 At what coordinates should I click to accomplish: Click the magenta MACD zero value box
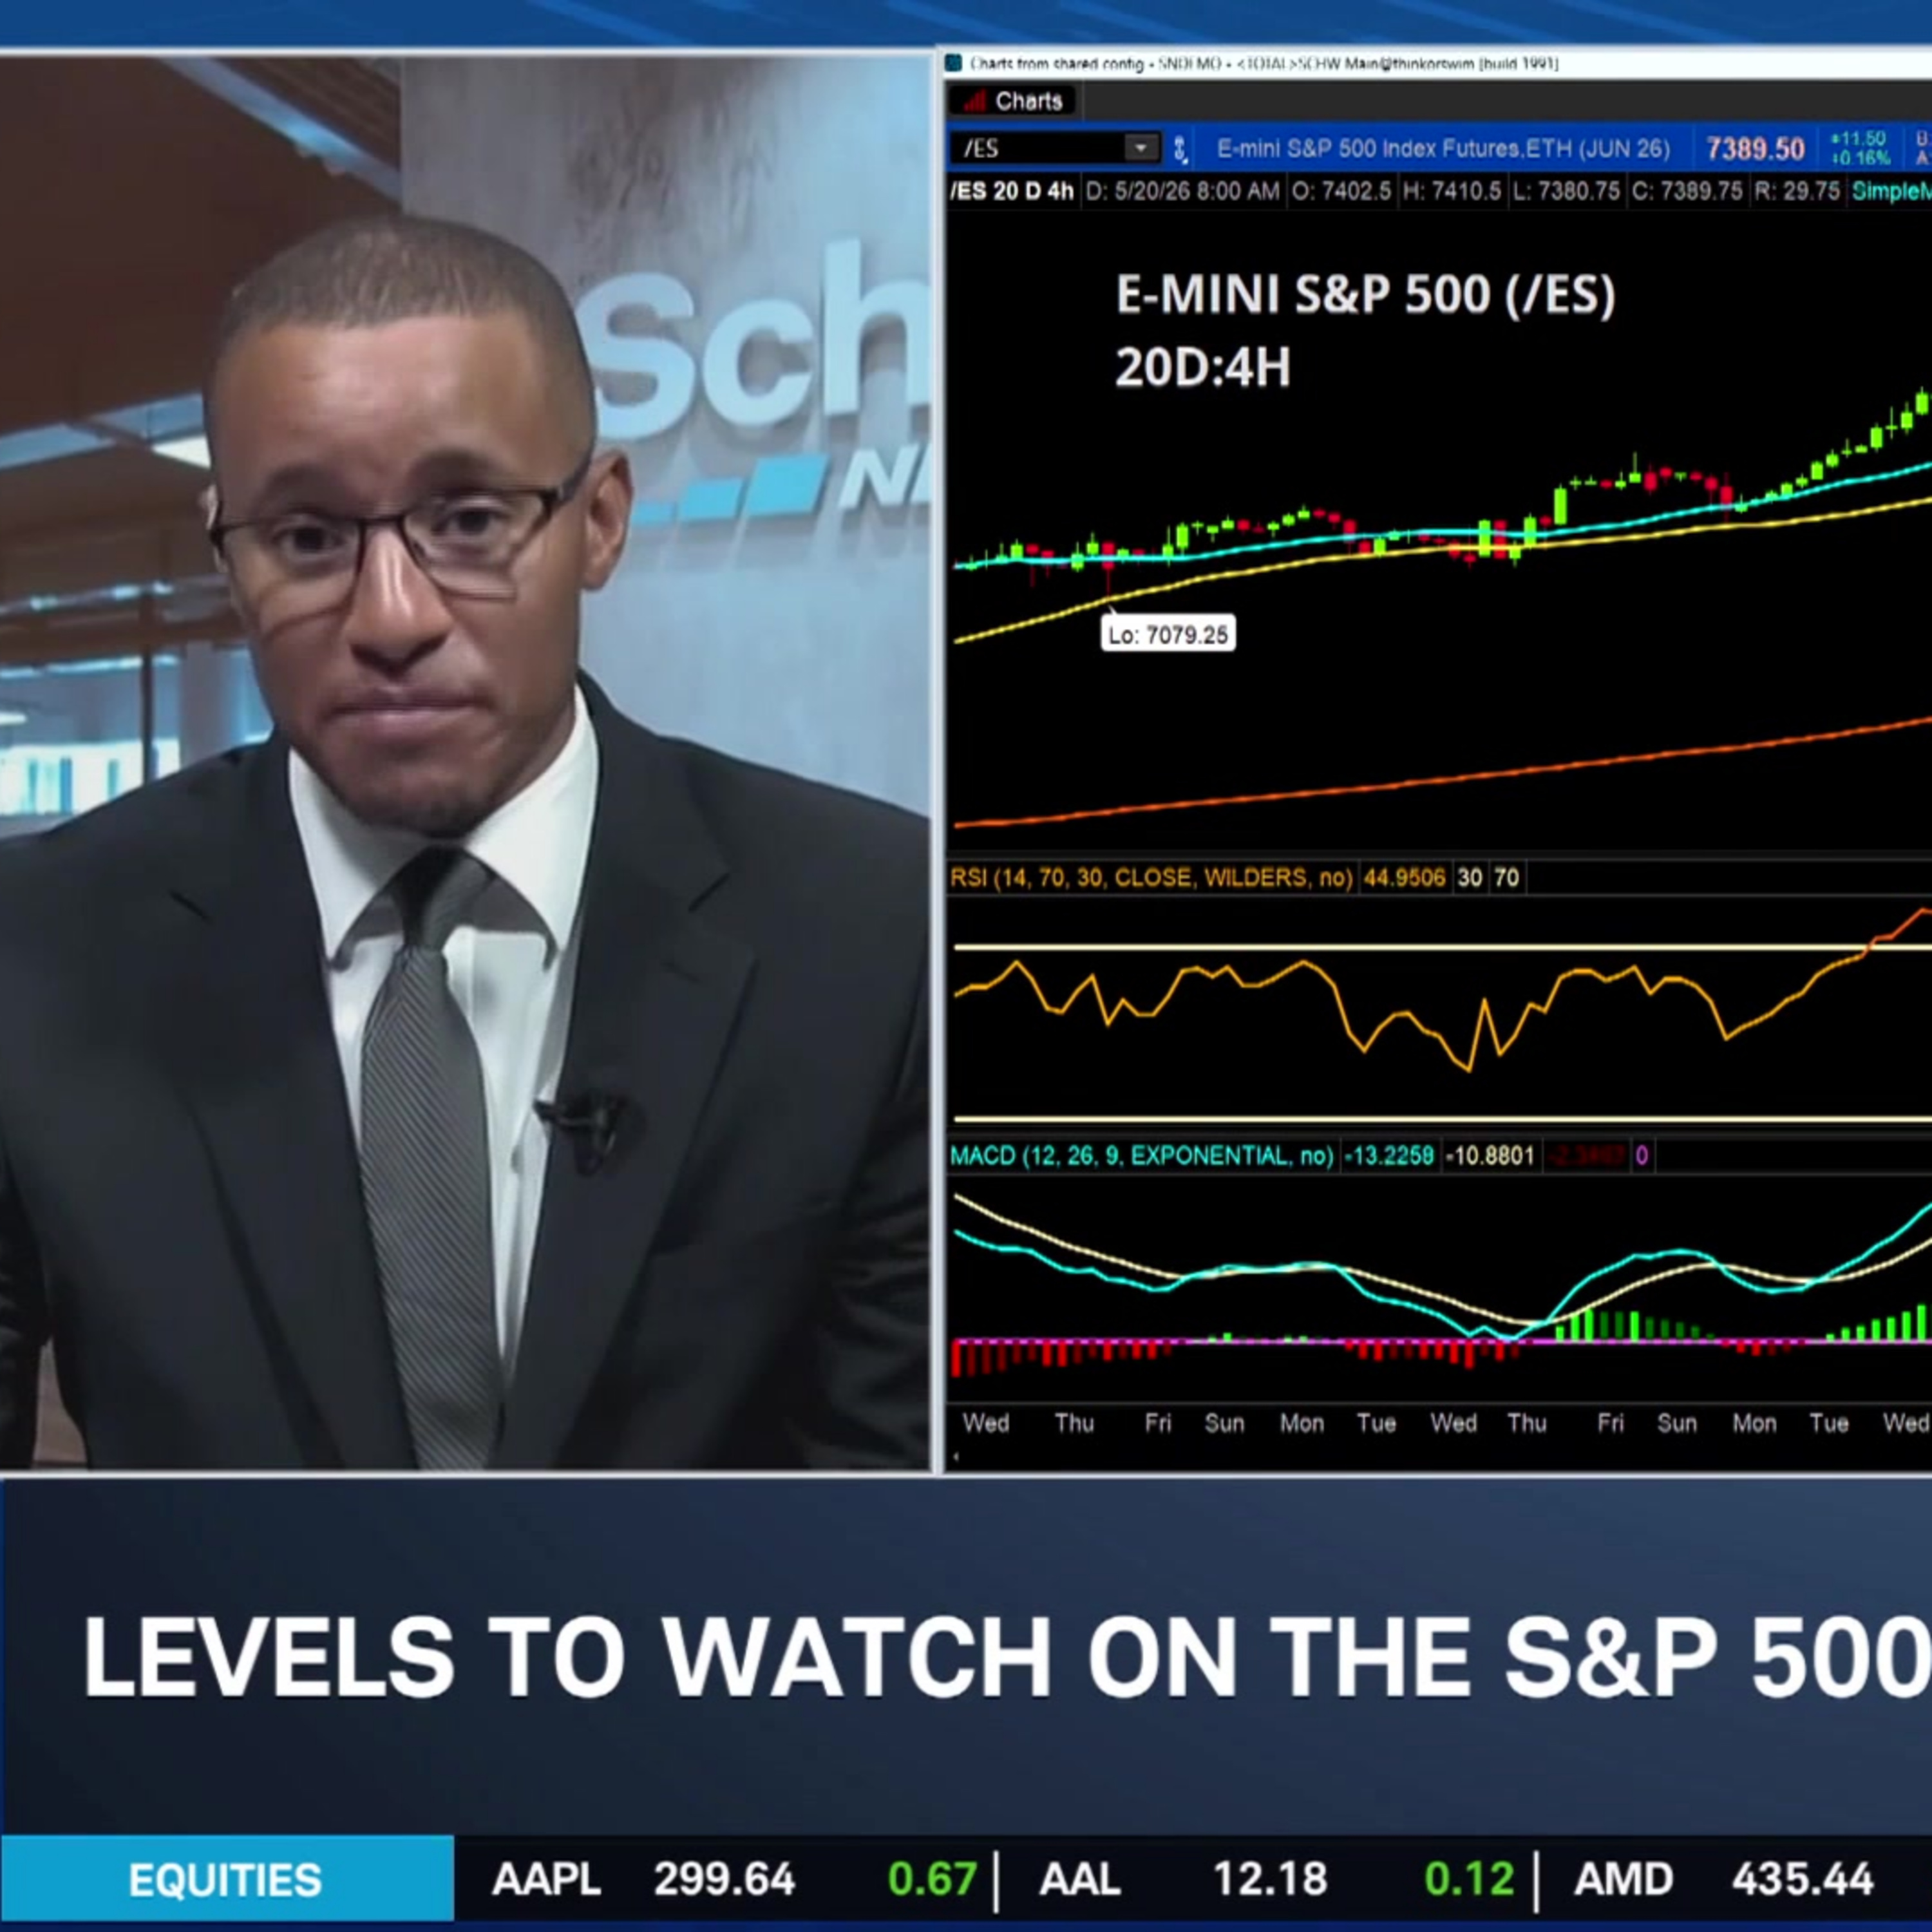click(1641, 1156)
